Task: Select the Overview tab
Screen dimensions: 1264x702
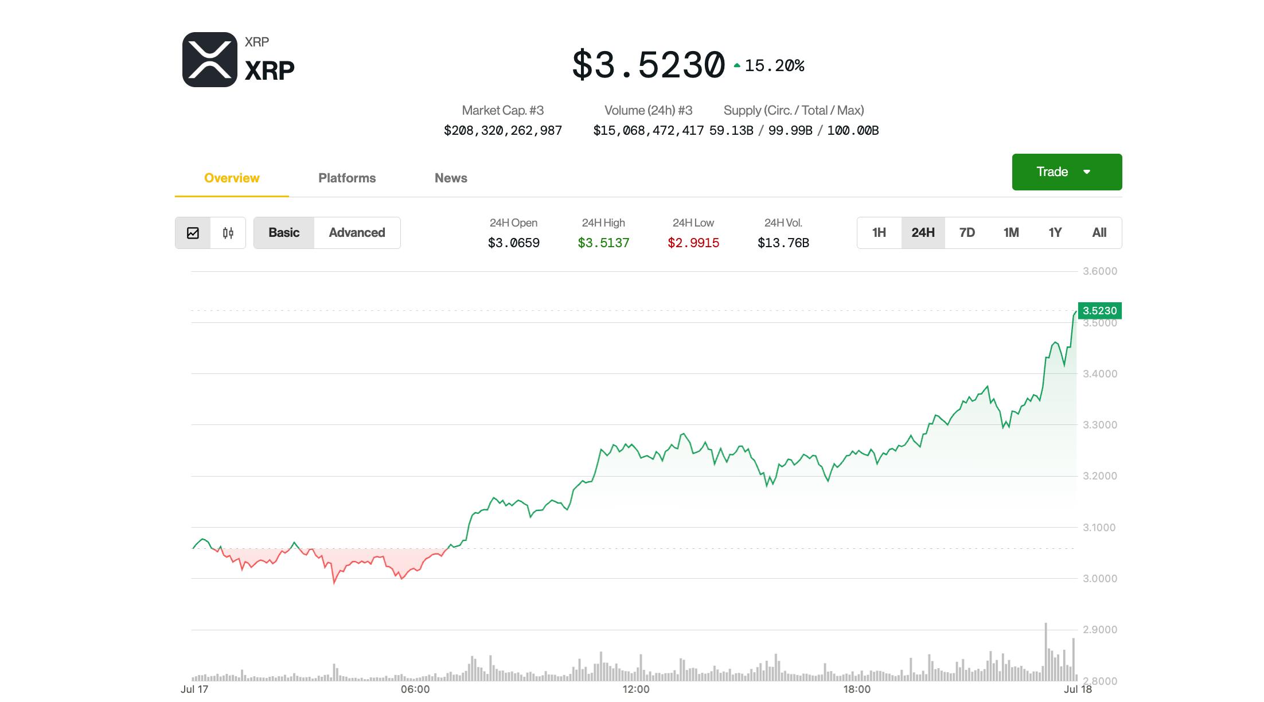Action: (x=231, y=178)
